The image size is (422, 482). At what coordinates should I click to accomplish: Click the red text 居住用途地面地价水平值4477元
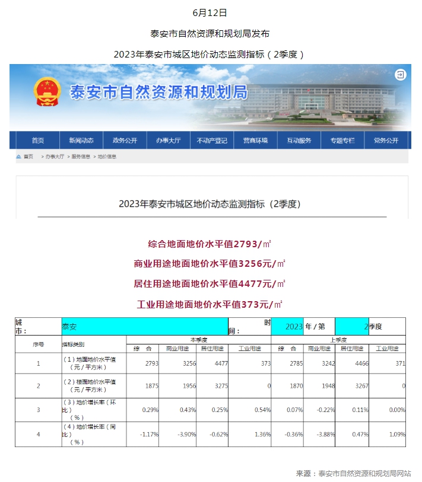click(210, 284)
